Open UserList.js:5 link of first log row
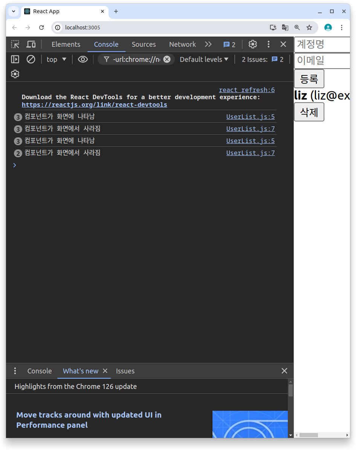Viewport: 356px width, 450px height. 251,117
